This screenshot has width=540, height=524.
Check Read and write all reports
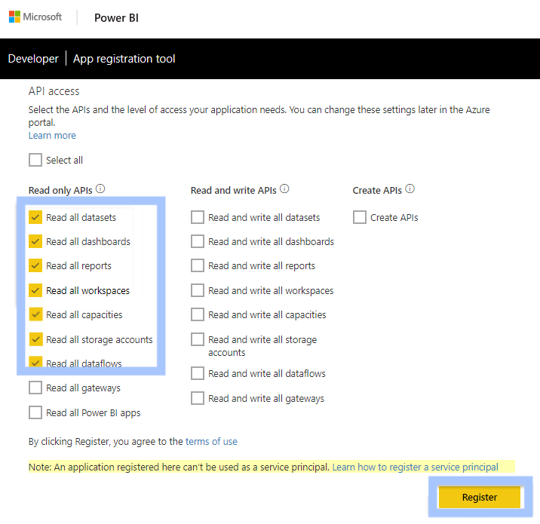point(198,265)
